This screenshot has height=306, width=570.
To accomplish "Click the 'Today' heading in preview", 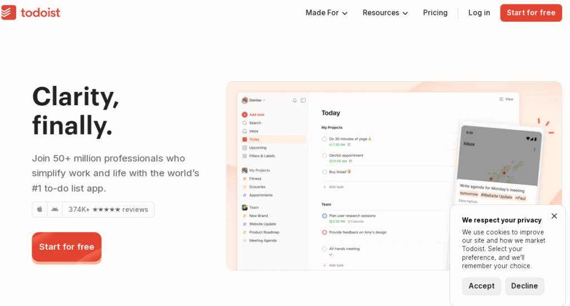I will tap(331, 113).
